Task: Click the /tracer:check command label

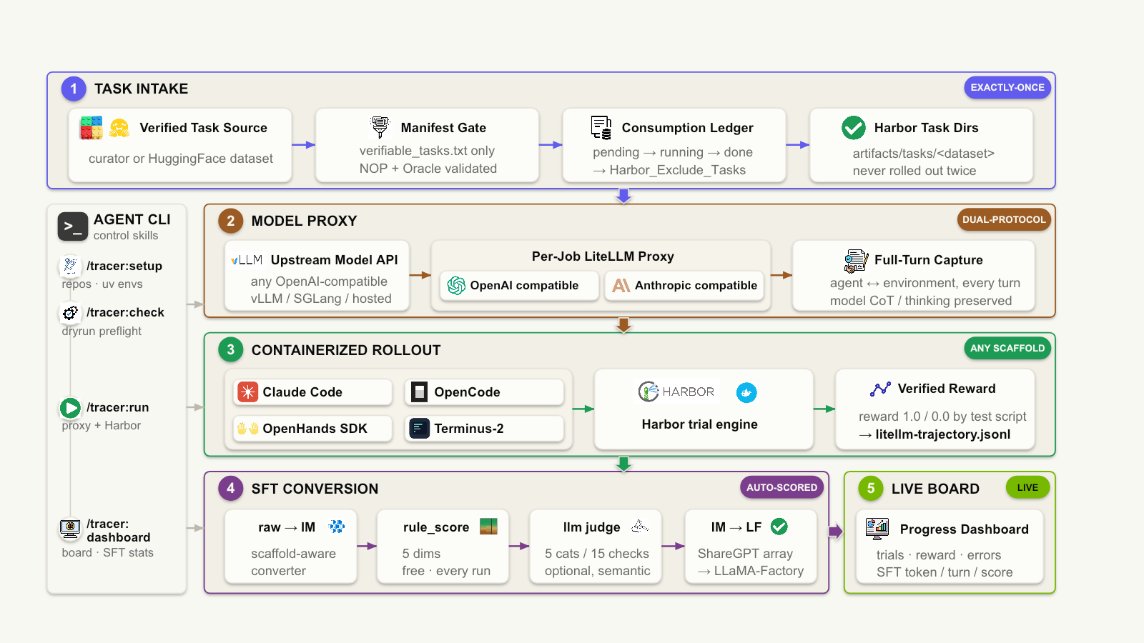Action: coord(125,312)
